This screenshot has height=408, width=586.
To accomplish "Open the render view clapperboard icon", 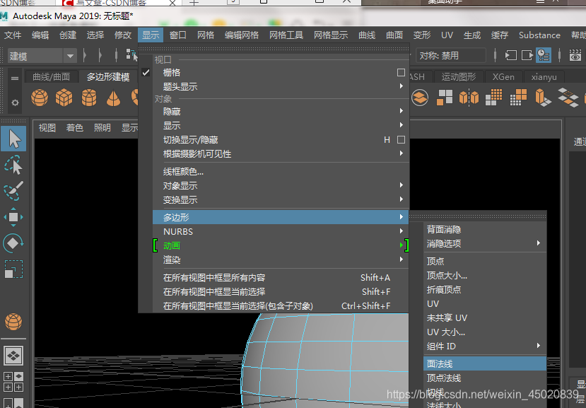I will (x=575, y=56).
